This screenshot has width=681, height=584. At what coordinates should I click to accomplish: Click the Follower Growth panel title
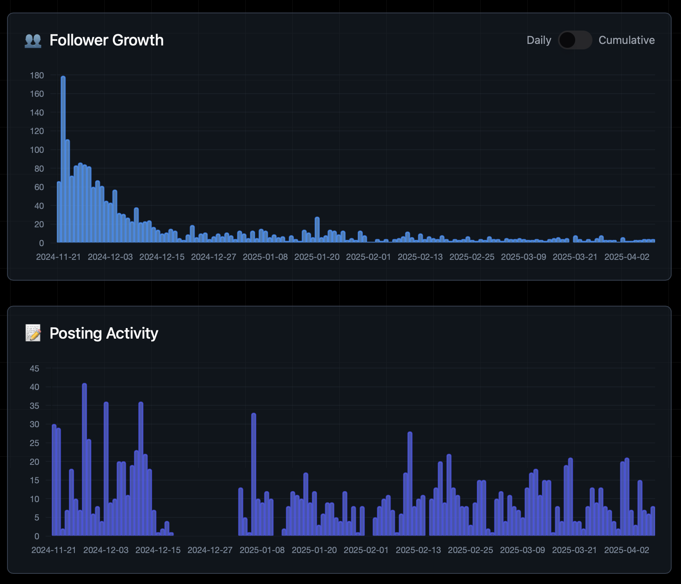[x=106, y=40]
